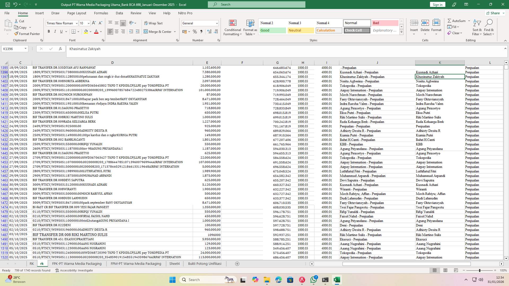Viewport: 509px width, 286px height.
Task: Select the Good cell style
Action: 272,30
